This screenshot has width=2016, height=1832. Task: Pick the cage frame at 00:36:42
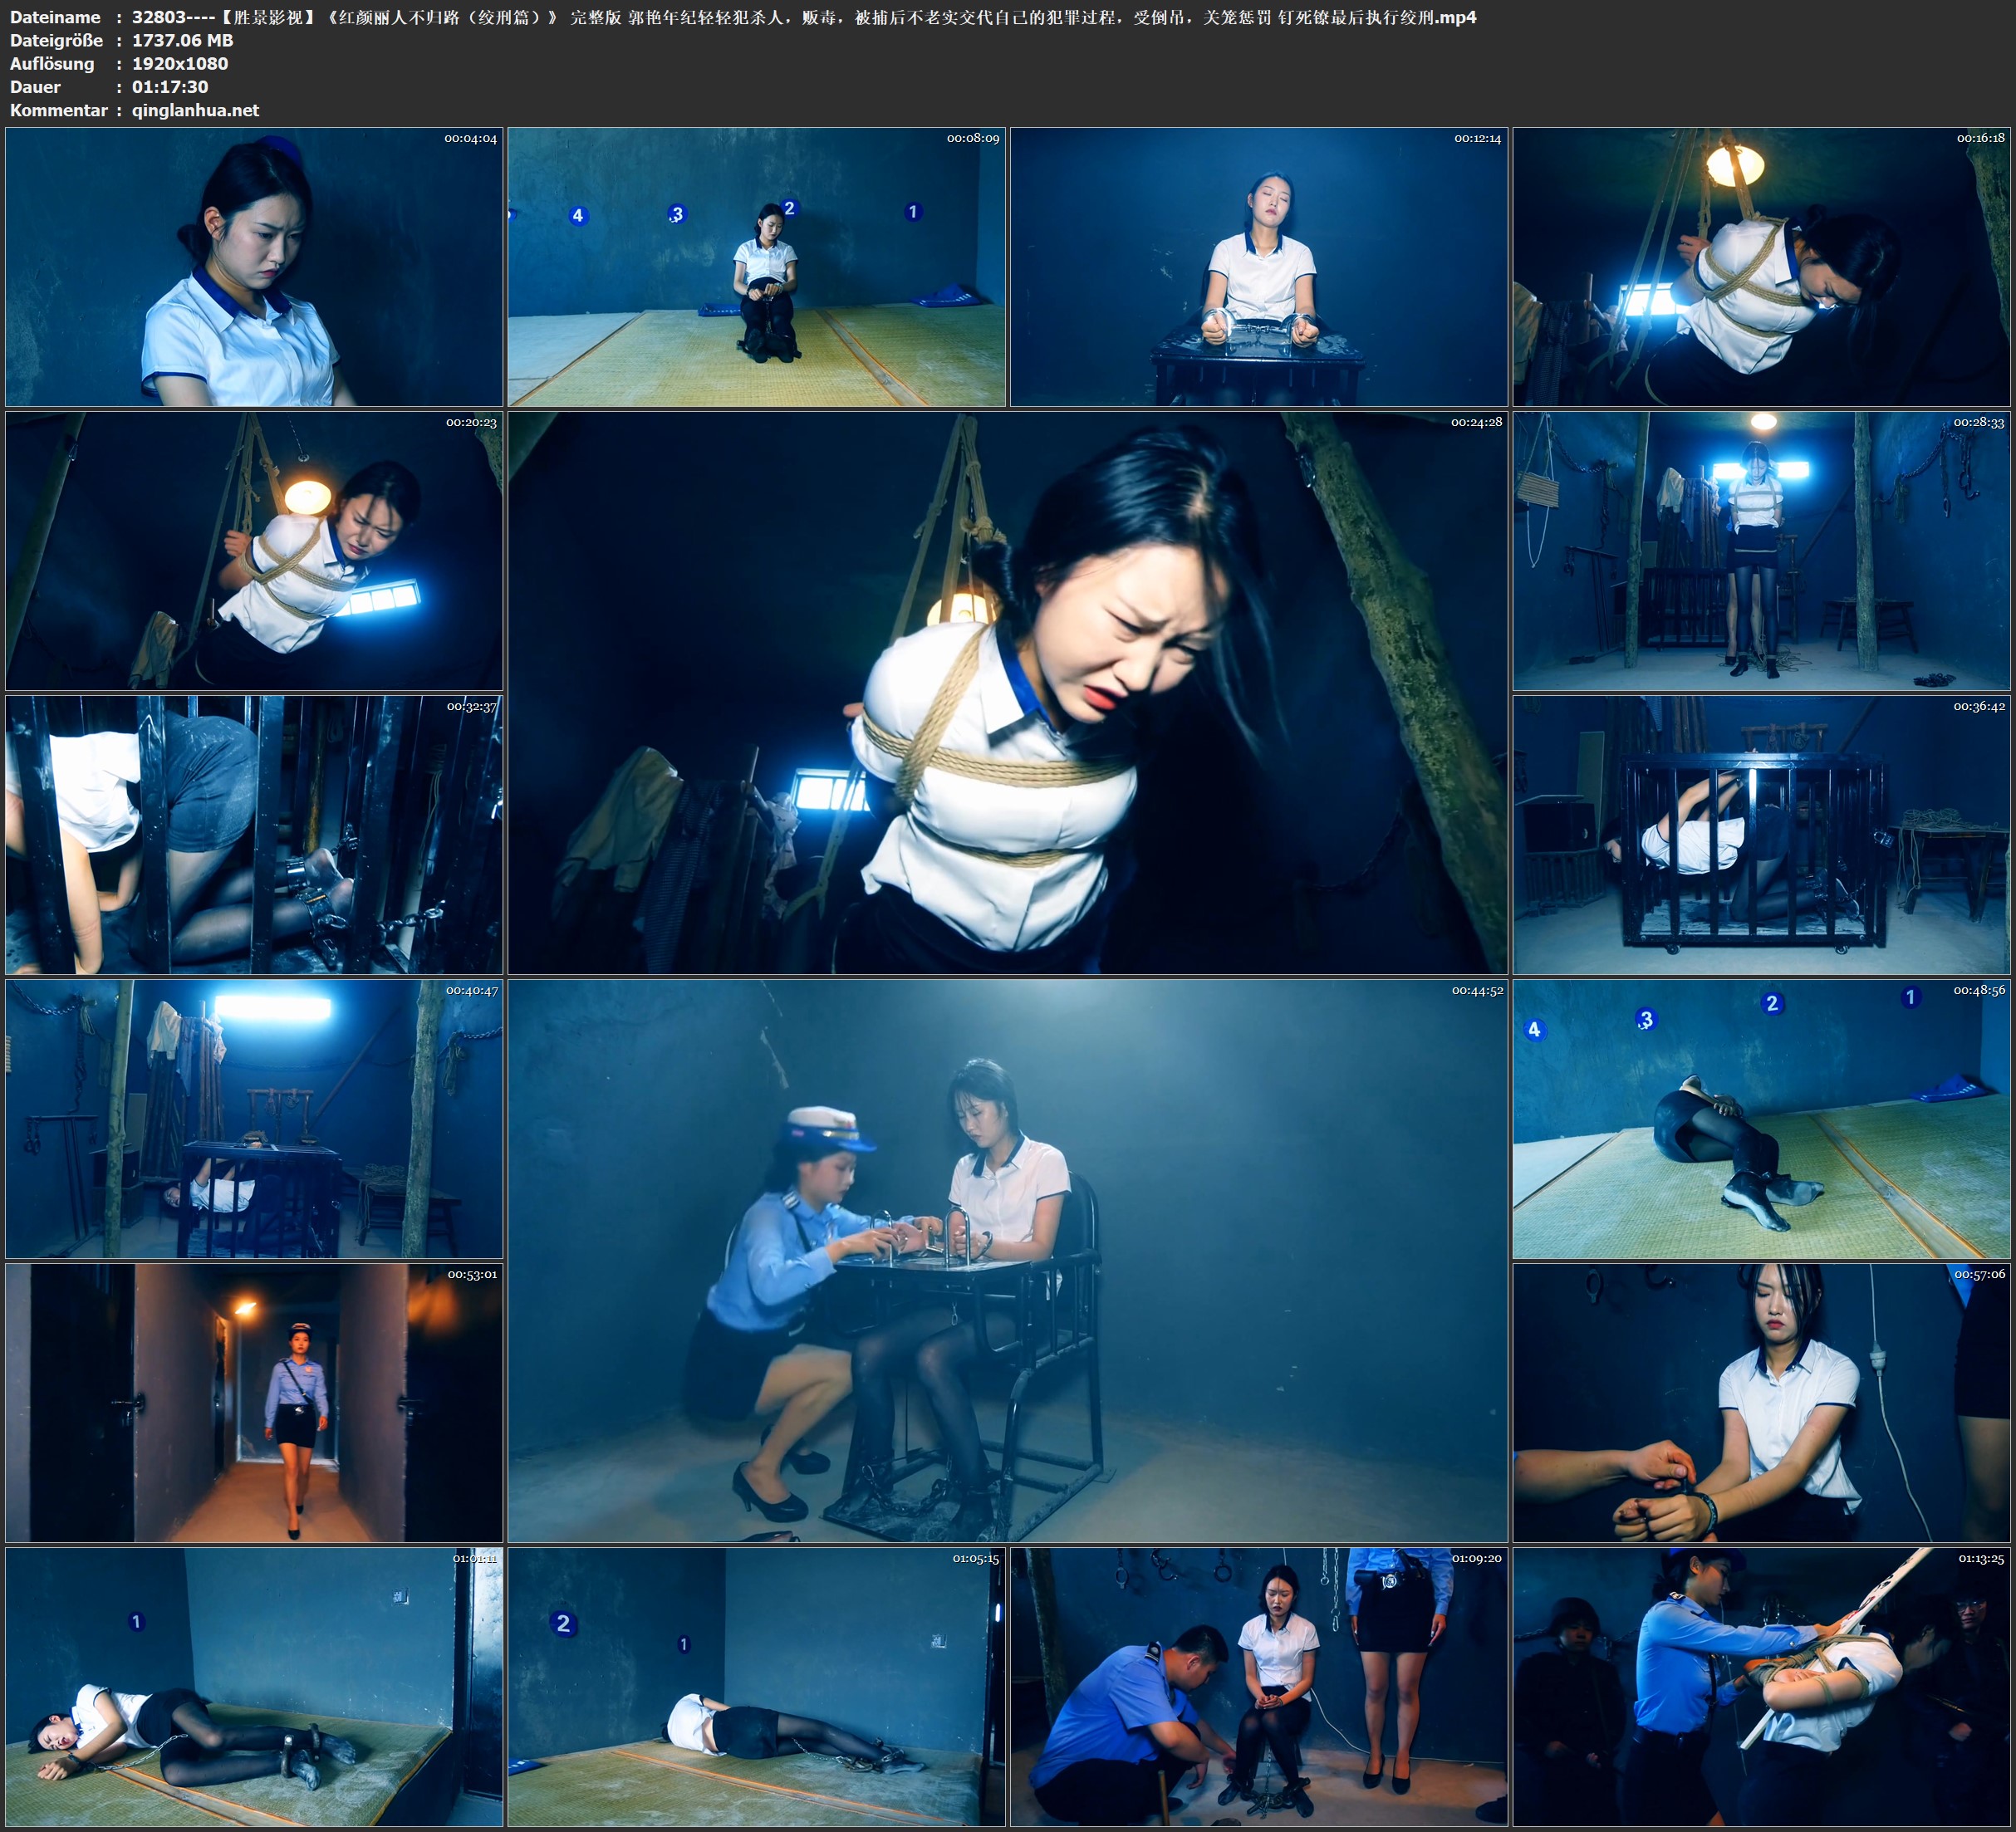pos(1761,834)
